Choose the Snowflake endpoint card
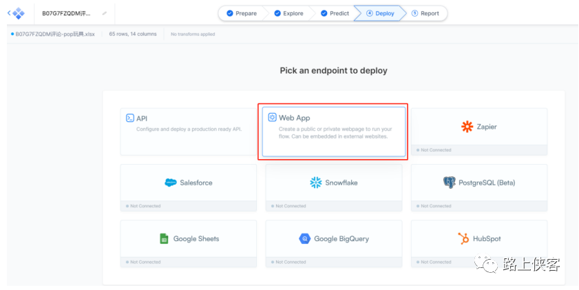 pos(334,187)
